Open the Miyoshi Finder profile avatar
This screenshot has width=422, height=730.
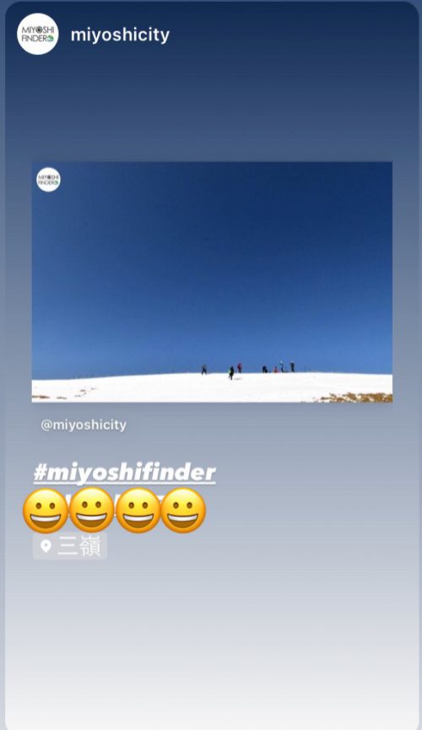click(38, 34)
